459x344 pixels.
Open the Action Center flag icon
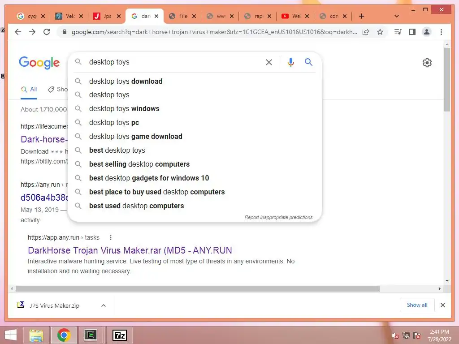coord(417,335)
